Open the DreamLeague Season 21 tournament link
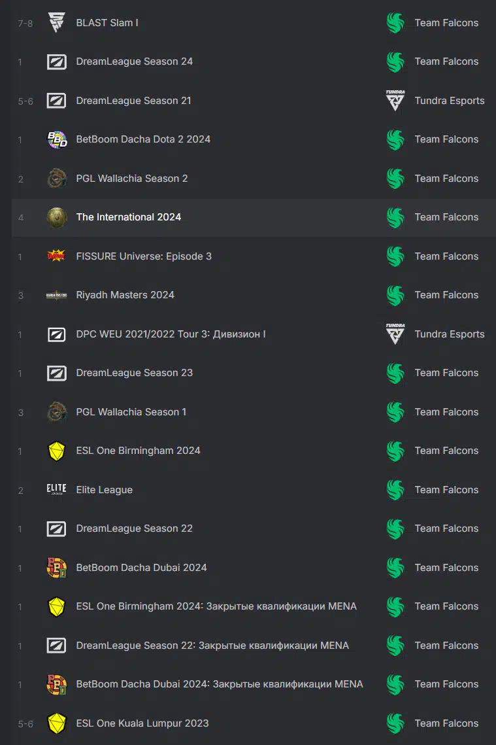 pos(133,101)
